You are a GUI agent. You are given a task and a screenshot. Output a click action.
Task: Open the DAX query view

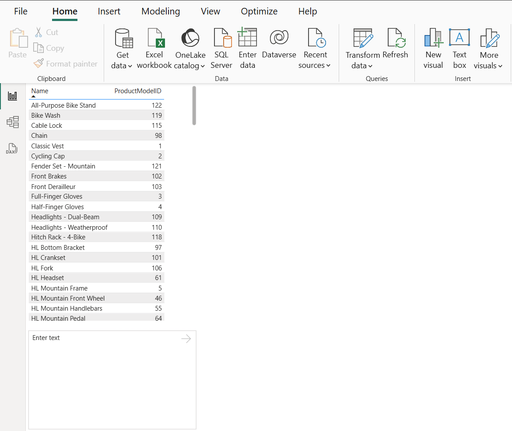tap(13, 148)
